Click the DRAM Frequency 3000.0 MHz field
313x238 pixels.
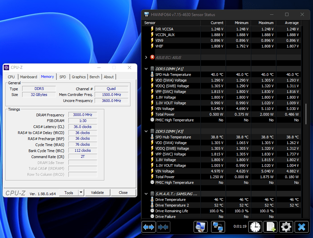coord(83,115)
